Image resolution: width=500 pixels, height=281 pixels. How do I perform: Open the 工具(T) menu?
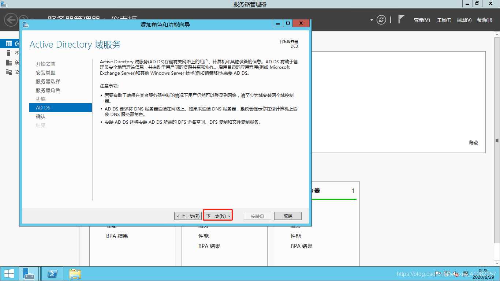pyautogui.click(x=444, y=20)
